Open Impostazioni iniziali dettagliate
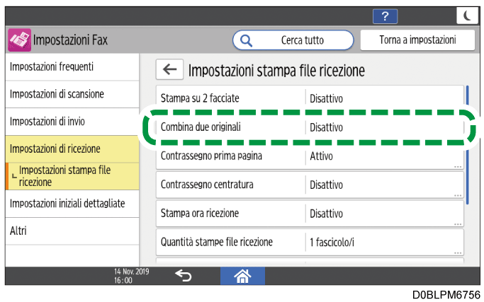Image resolution: width=484 pixels, height=302 pixels. tap(72, 204)
